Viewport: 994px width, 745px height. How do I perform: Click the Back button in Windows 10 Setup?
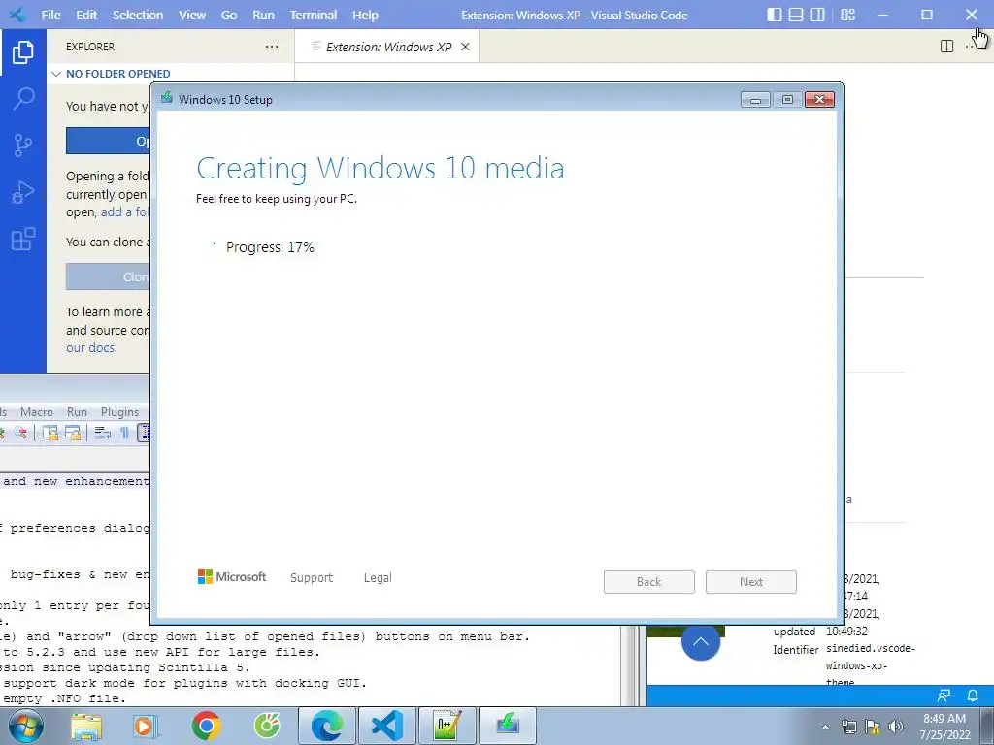(649, 582)
